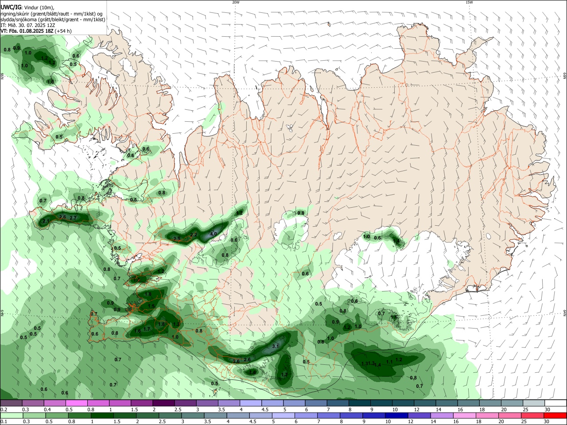Click the 'slydda/snjókoma' legend description line

(x=53, y=19)
